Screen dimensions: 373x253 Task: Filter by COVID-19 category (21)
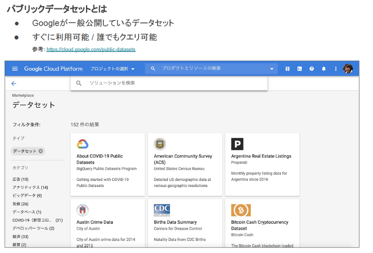click(x=37, y=220)
